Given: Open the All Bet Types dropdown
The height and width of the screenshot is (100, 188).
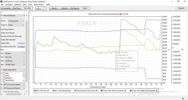Looking at the screenshot, I should [x=15, y=64].
